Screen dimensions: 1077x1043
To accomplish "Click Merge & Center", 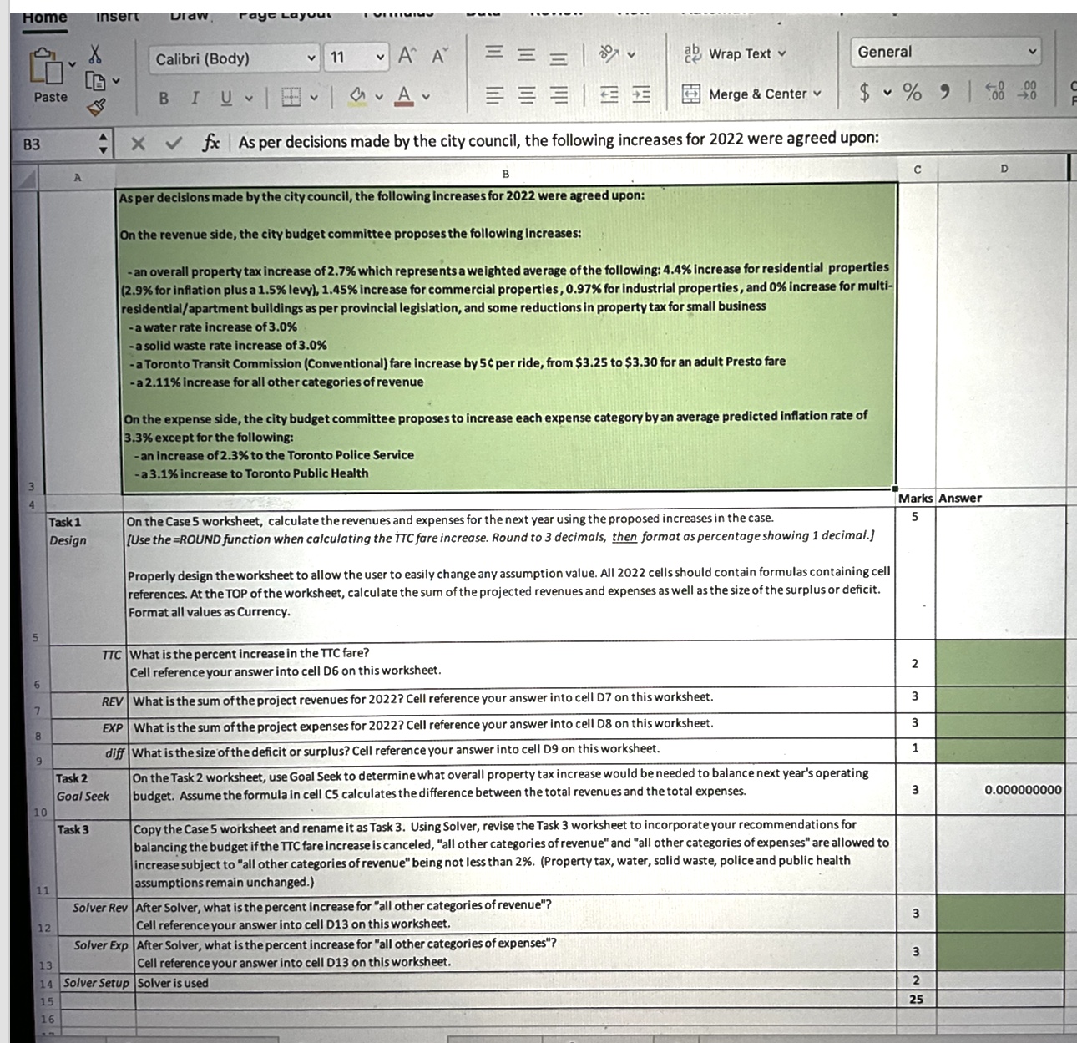I will (753, 94).
